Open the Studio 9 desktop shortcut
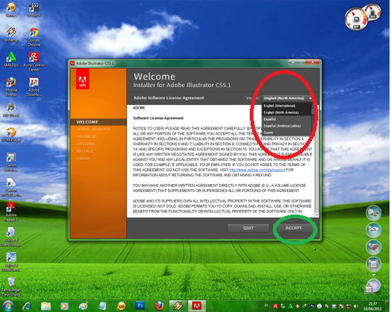 34,10
